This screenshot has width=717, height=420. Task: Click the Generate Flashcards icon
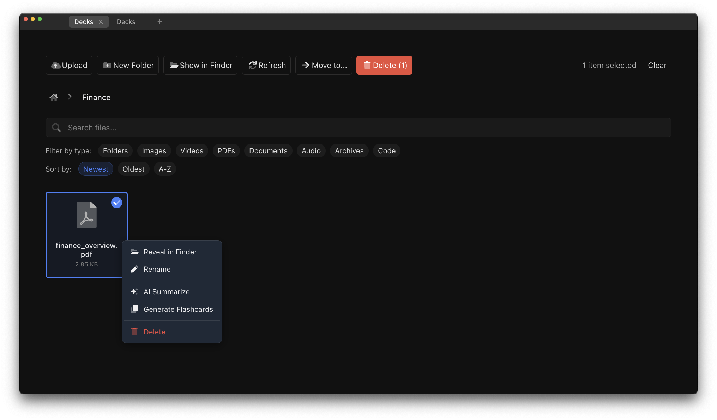pyautogui.click(x=134, y=309)
